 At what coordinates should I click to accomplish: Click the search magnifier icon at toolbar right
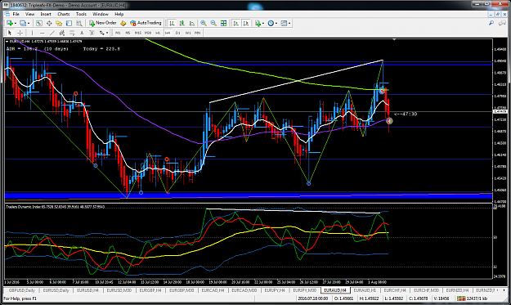tap(491, 23)
